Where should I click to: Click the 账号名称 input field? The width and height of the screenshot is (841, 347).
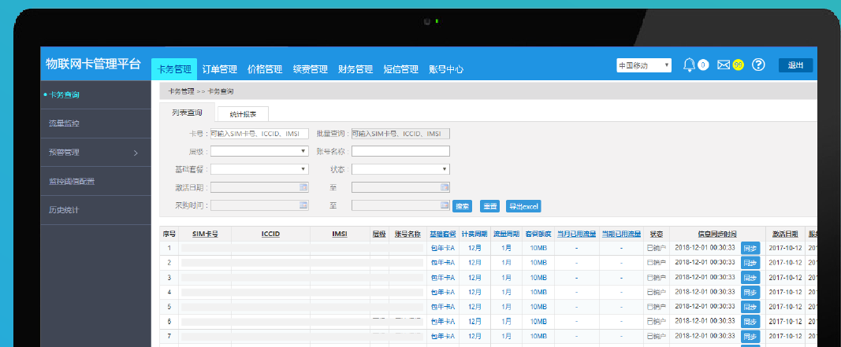400,151
